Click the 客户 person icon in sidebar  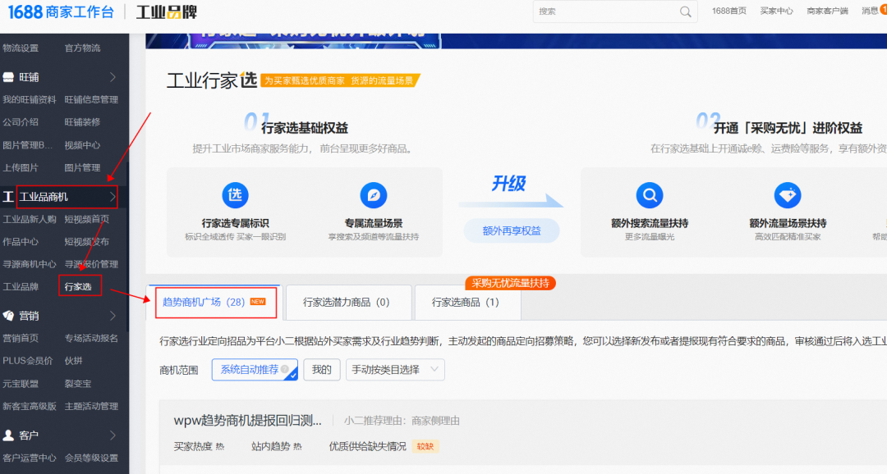[8, 435]
